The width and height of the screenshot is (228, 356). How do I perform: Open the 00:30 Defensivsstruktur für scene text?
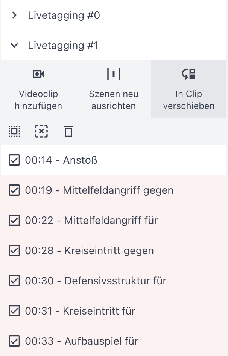(96, 281)
